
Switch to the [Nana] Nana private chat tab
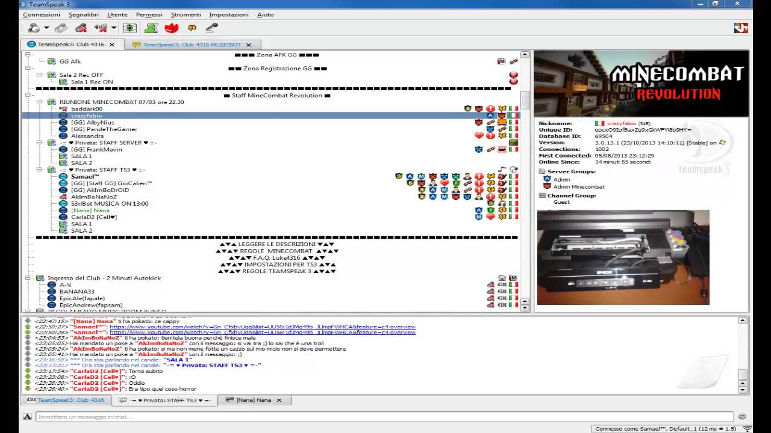pyautogui.click(x=254, y=400)
